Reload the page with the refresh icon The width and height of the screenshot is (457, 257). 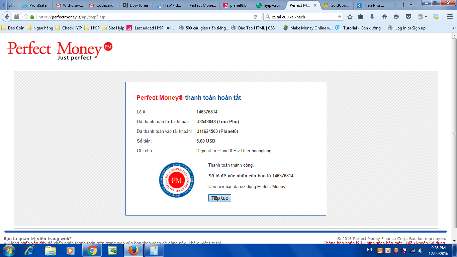click(255, 17)
